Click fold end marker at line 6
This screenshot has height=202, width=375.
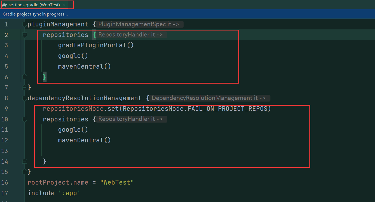click(x=24, y=77)
